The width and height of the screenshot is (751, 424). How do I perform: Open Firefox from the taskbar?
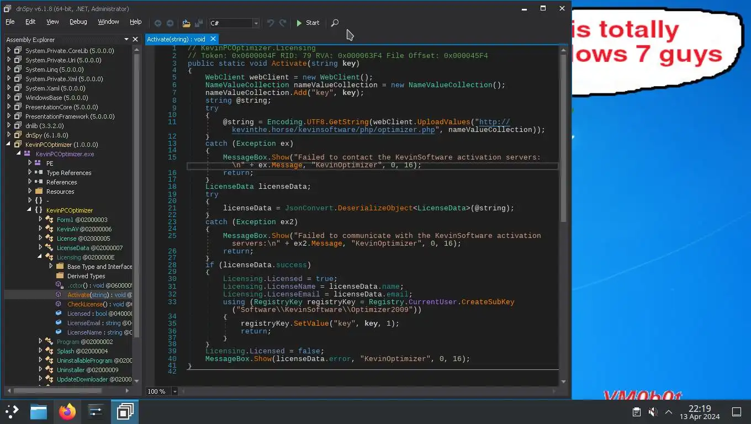[x=67, y=411]
